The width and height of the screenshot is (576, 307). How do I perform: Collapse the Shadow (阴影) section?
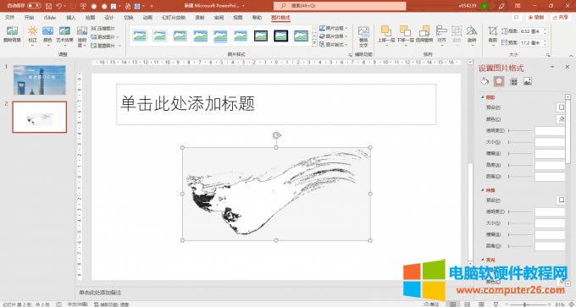483,97
